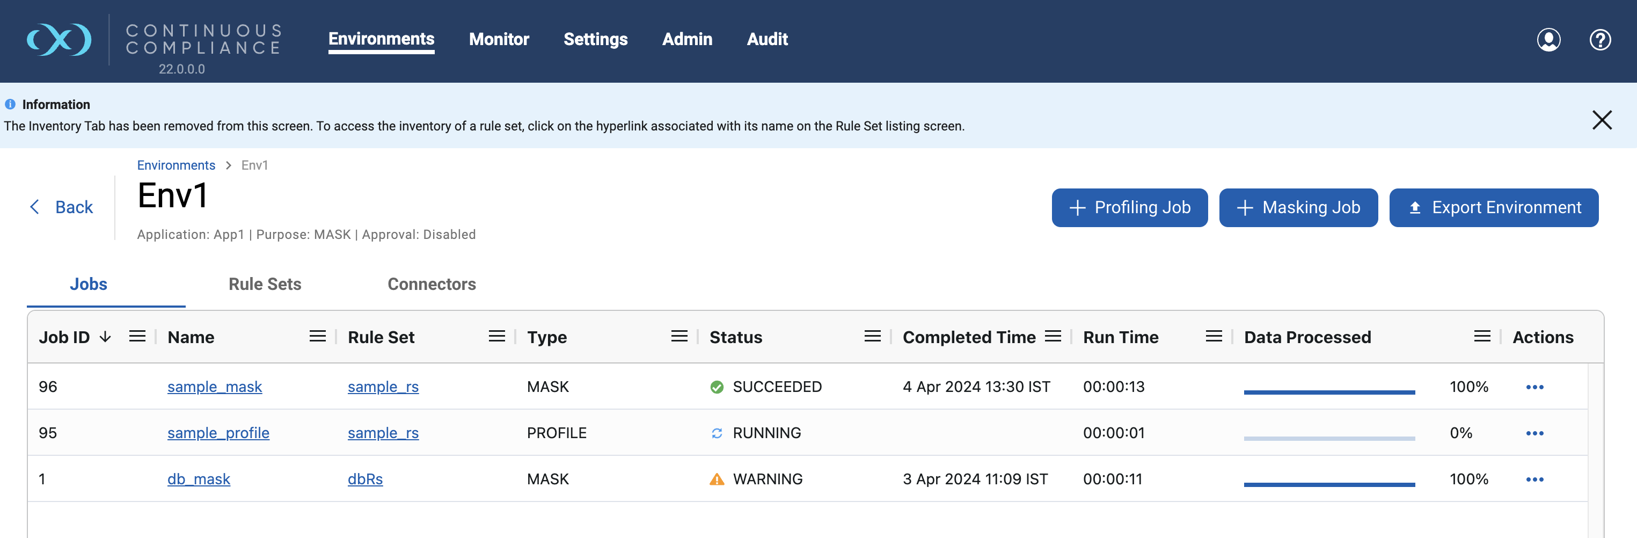Click the Continuous Compliance logo
The image size is (1637, 538).
tap(59, 39)
